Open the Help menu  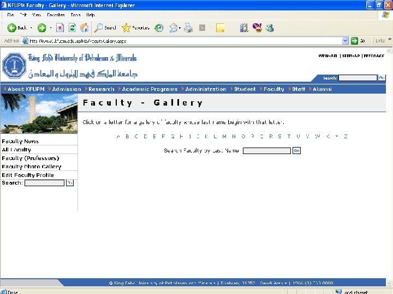[90, 15]
